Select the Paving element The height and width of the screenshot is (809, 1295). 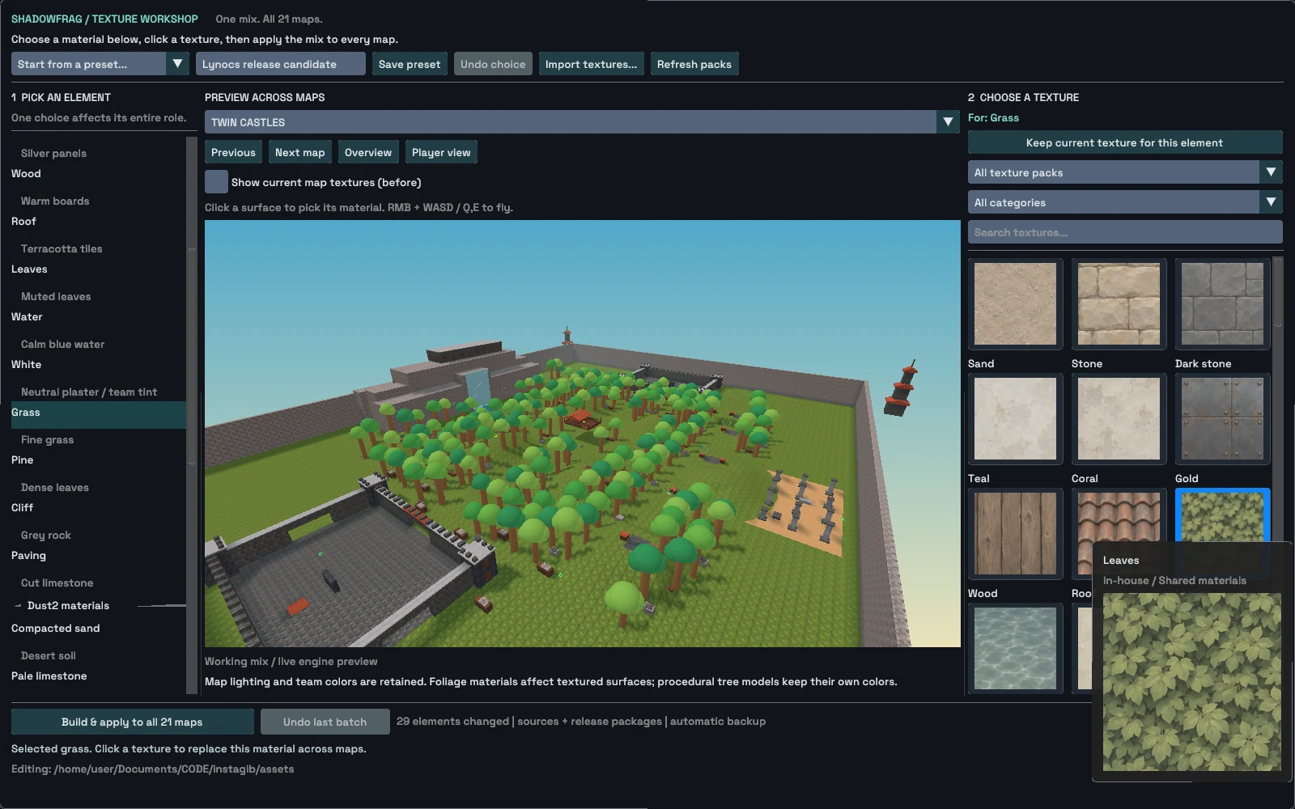[x=98, y=555]
